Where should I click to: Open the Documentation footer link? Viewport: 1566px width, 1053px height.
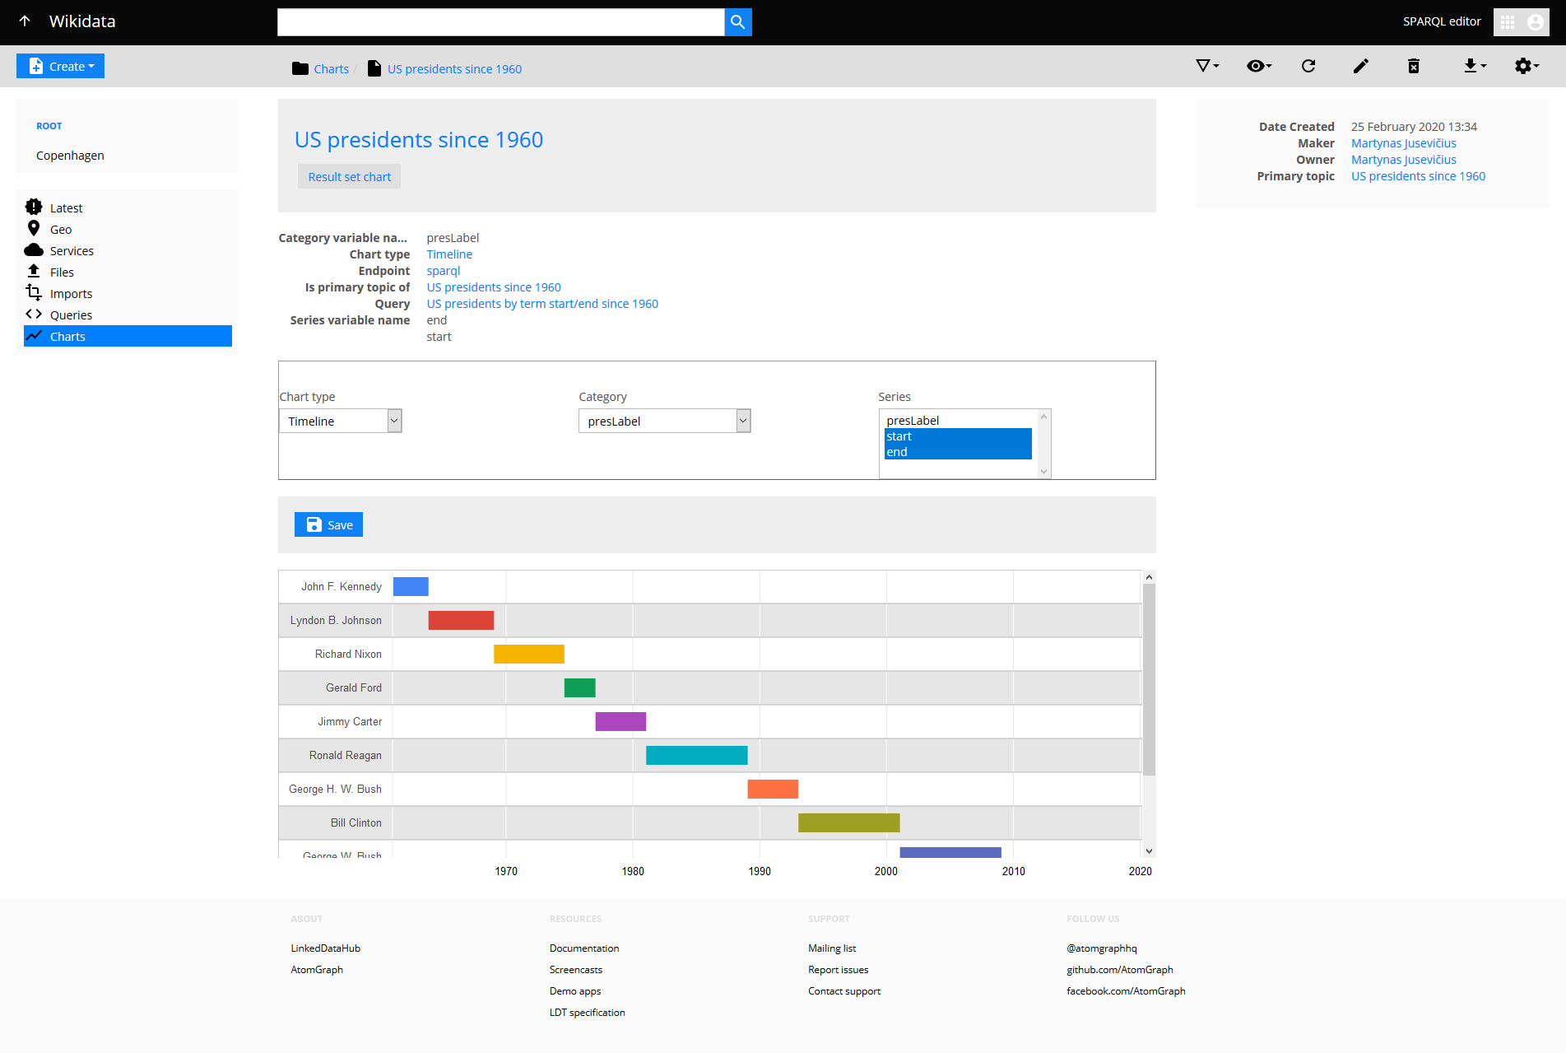tap(584, 948)
